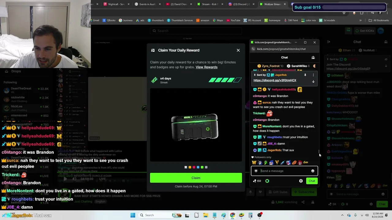Open the Windows Start menu
The height and width of the screenshot is (220, 392).
coord(133,215)
